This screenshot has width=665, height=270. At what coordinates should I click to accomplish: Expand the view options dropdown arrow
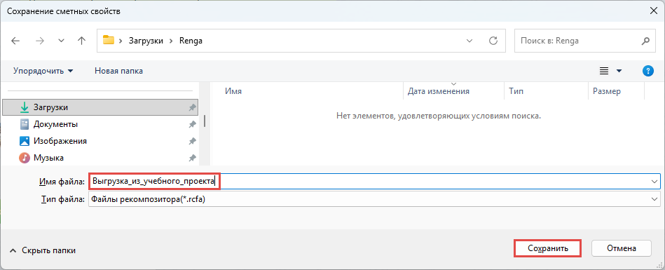[619, 71]
